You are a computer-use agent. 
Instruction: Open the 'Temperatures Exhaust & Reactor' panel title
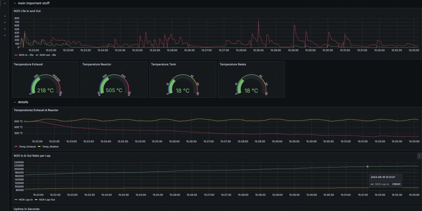[x=36, y=110]
